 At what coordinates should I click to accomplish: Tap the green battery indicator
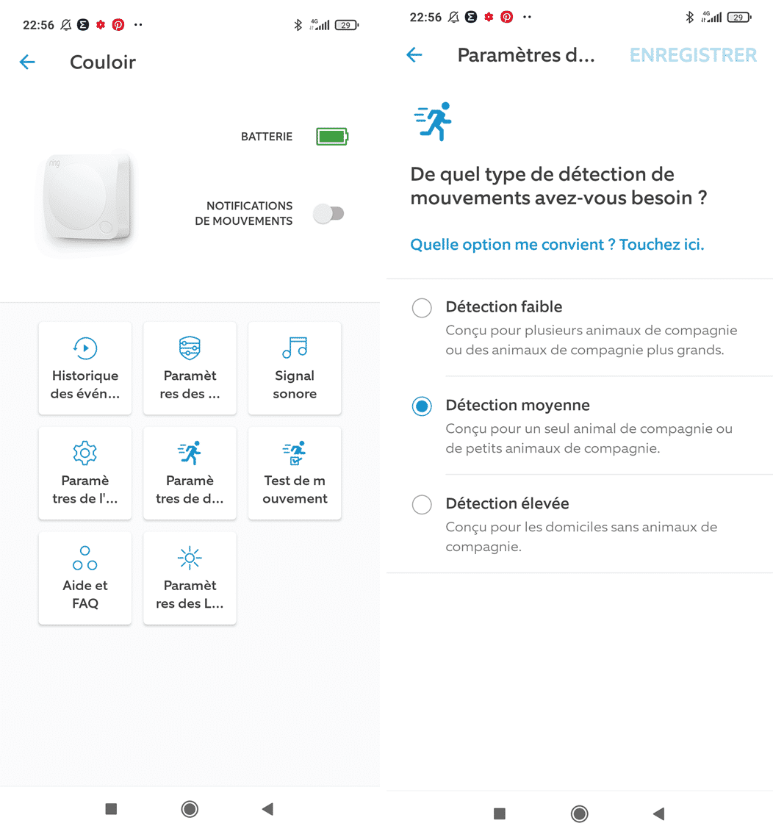(x=332, y=137)
